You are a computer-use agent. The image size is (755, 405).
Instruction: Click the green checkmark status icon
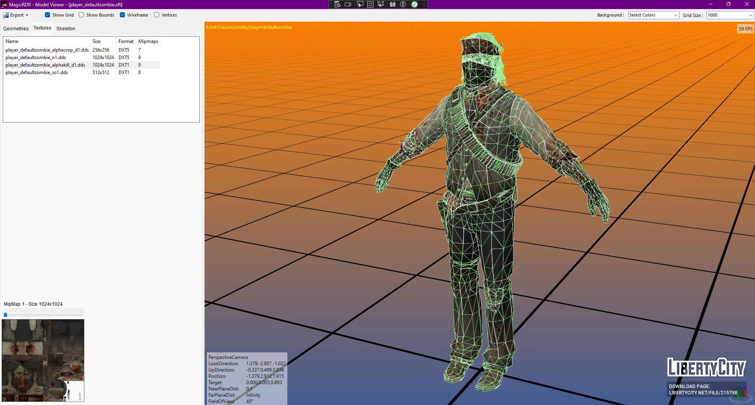point(415,4)
